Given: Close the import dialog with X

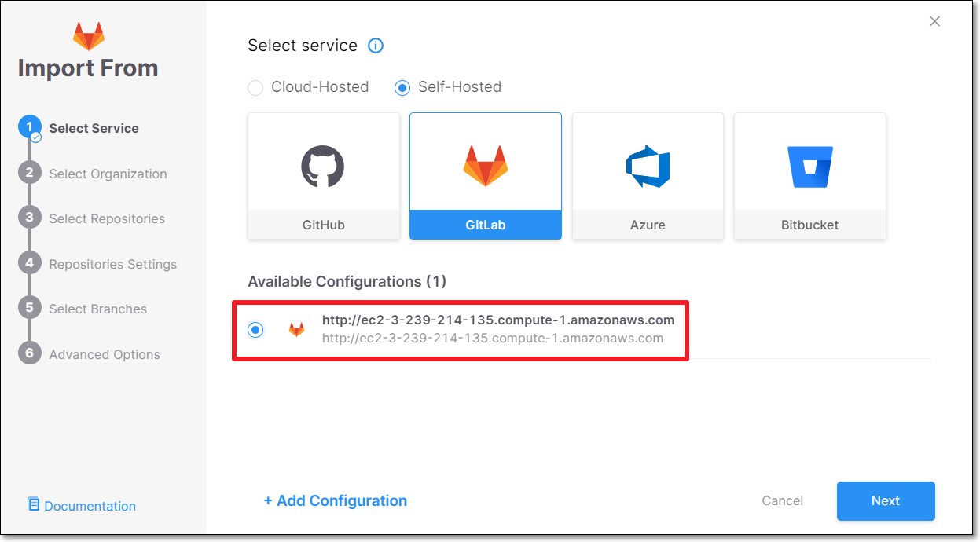Looking at the screenshot, I should coord(935,21).
